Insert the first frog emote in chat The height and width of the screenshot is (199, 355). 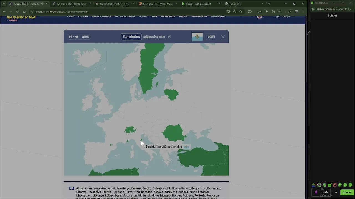314,185
